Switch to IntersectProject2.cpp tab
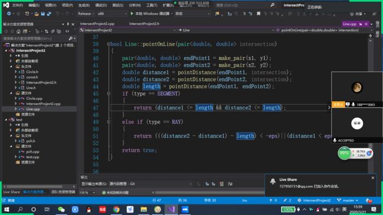 pos(97,24)
